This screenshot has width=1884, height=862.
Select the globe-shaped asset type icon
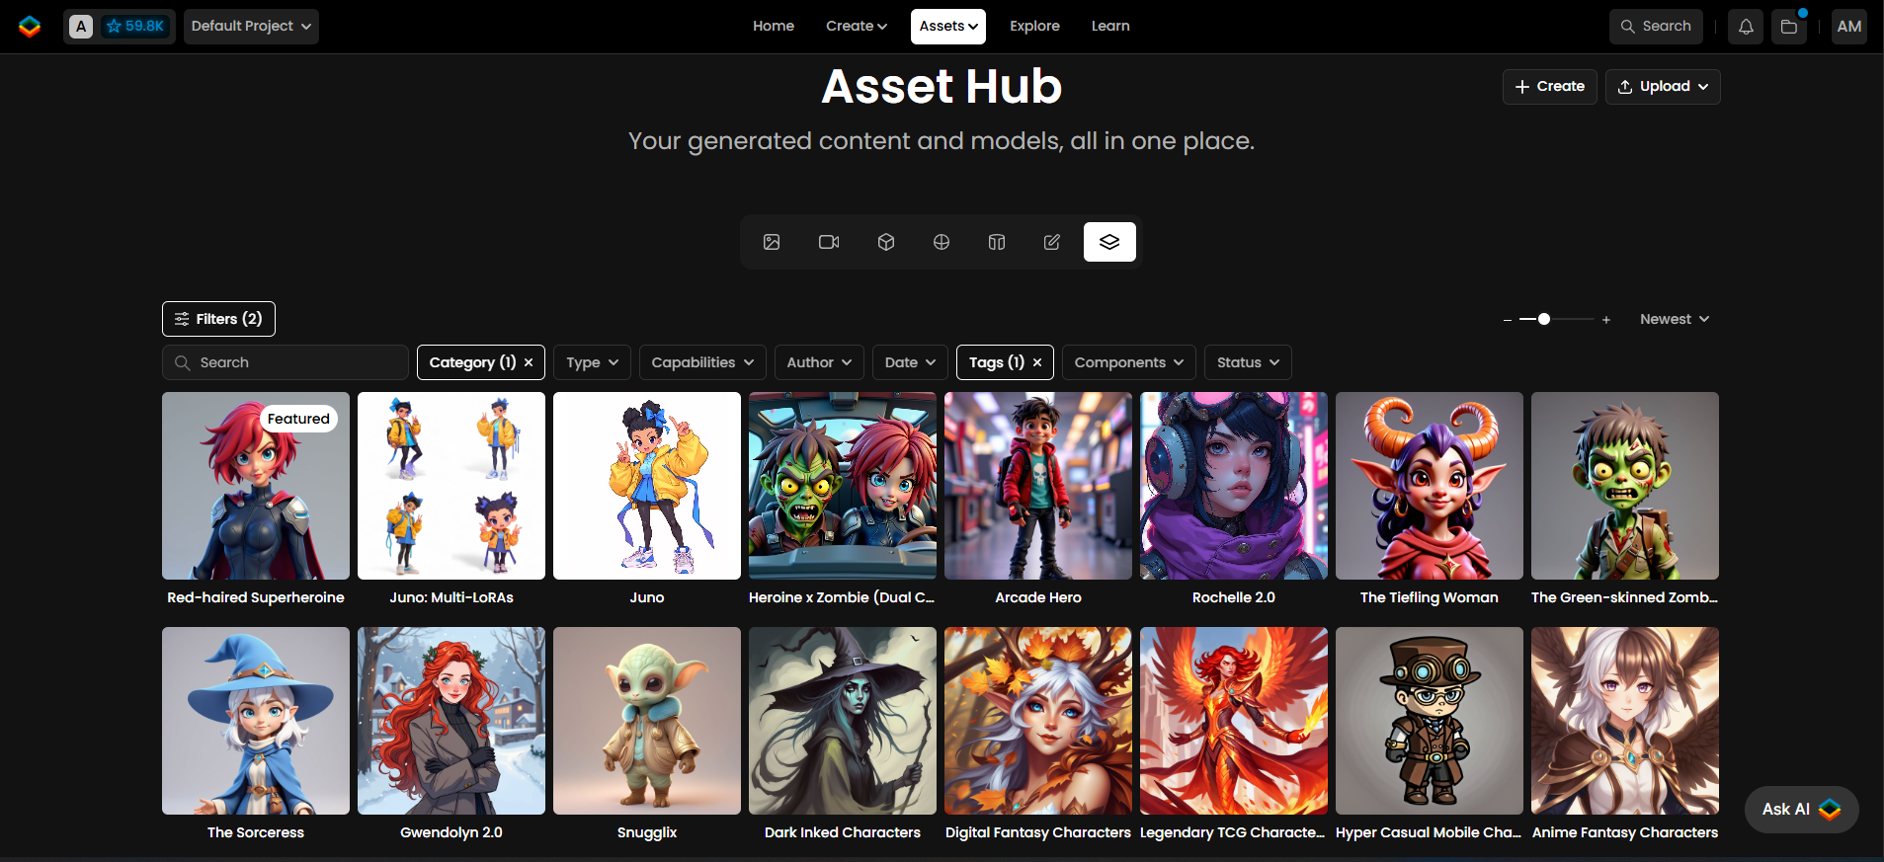[x=942, y=242]
